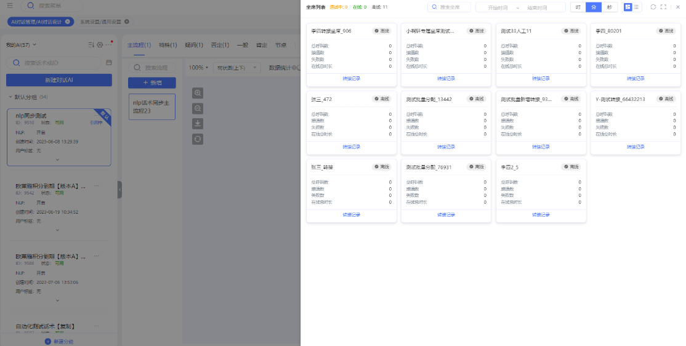The height and width of the screenshot is (346, 686).
Task: Open the 100% zoom level dropdown
Action: (198, 68)
